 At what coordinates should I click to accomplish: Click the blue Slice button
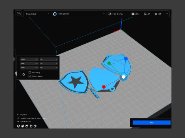pos(152,123)
